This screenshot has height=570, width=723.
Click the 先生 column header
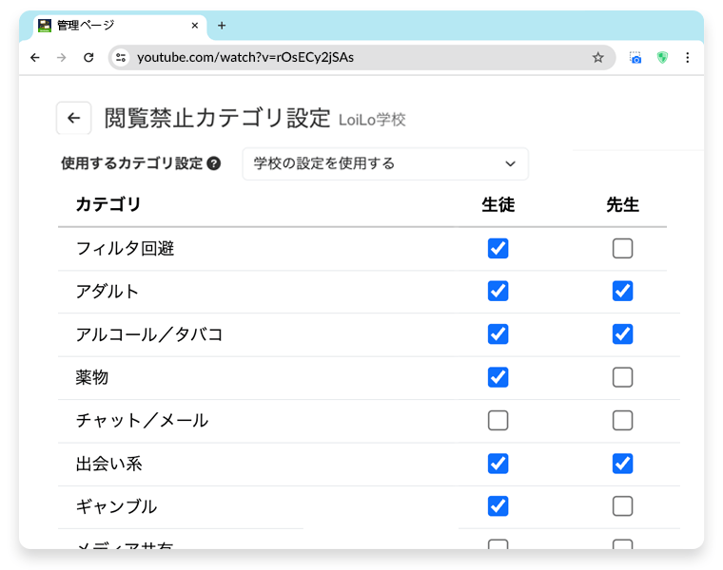622,205
